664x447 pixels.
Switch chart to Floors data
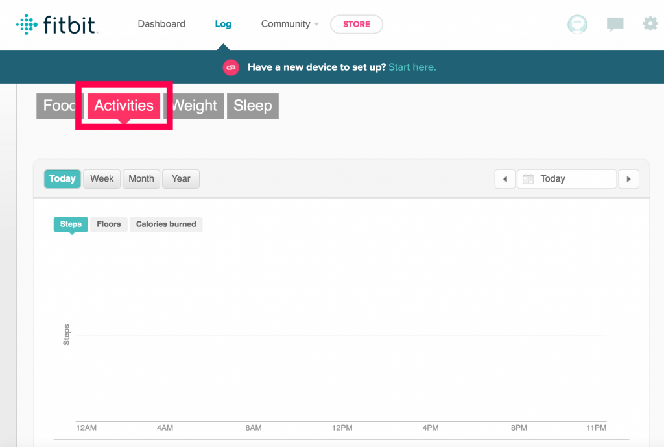108,224
